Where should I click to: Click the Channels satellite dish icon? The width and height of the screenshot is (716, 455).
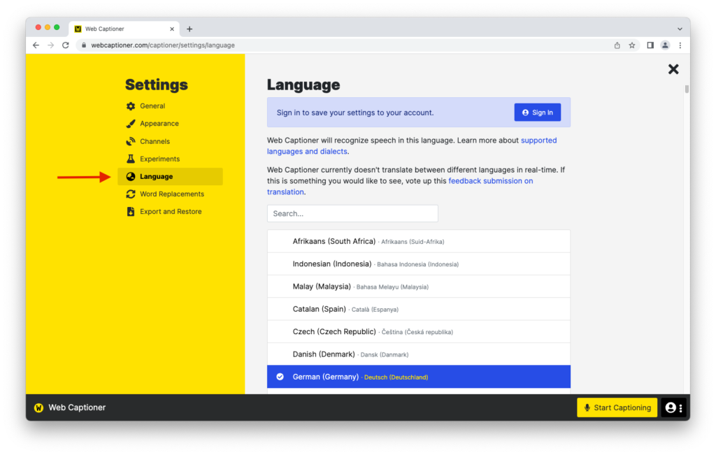[131, 141]
